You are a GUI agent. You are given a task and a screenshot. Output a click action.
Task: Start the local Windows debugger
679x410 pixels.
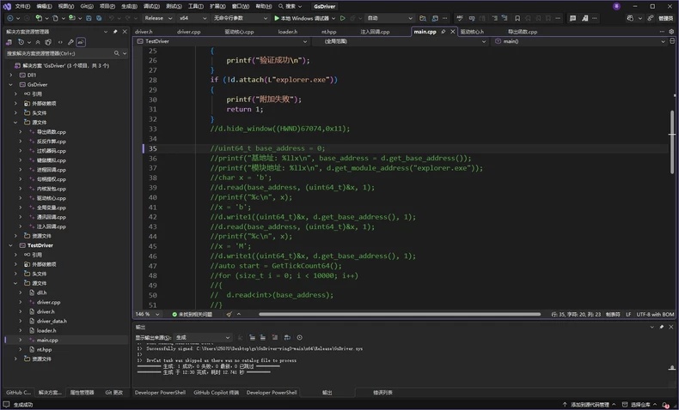[x=304, y=18]
